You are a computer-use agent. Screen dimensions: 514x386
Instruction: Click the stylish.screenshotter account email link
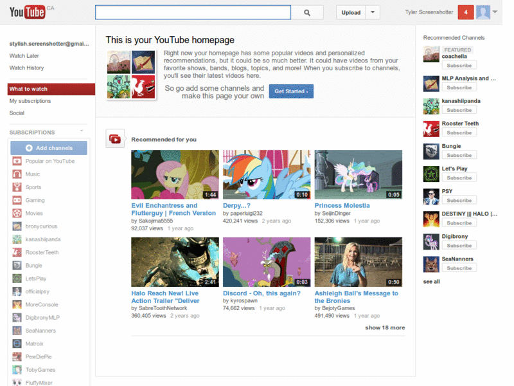[49, 44]
